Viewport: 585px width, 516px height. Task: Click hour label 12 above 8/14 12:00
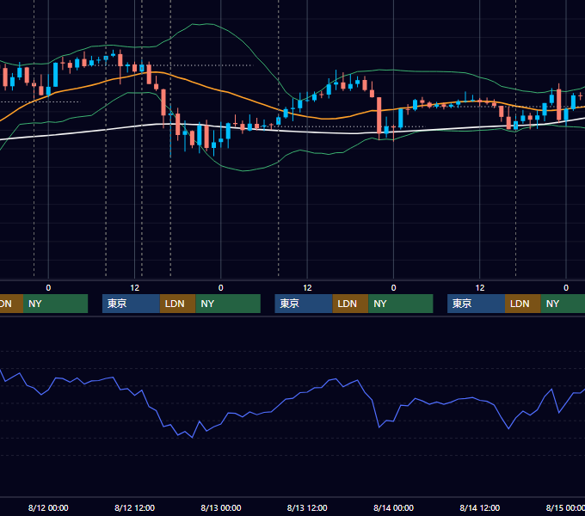(x=480, y=288)
